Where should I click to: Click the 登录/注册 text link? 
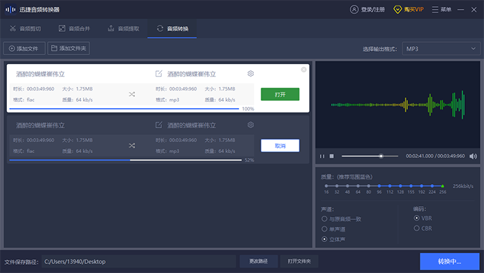coord(373,10)
